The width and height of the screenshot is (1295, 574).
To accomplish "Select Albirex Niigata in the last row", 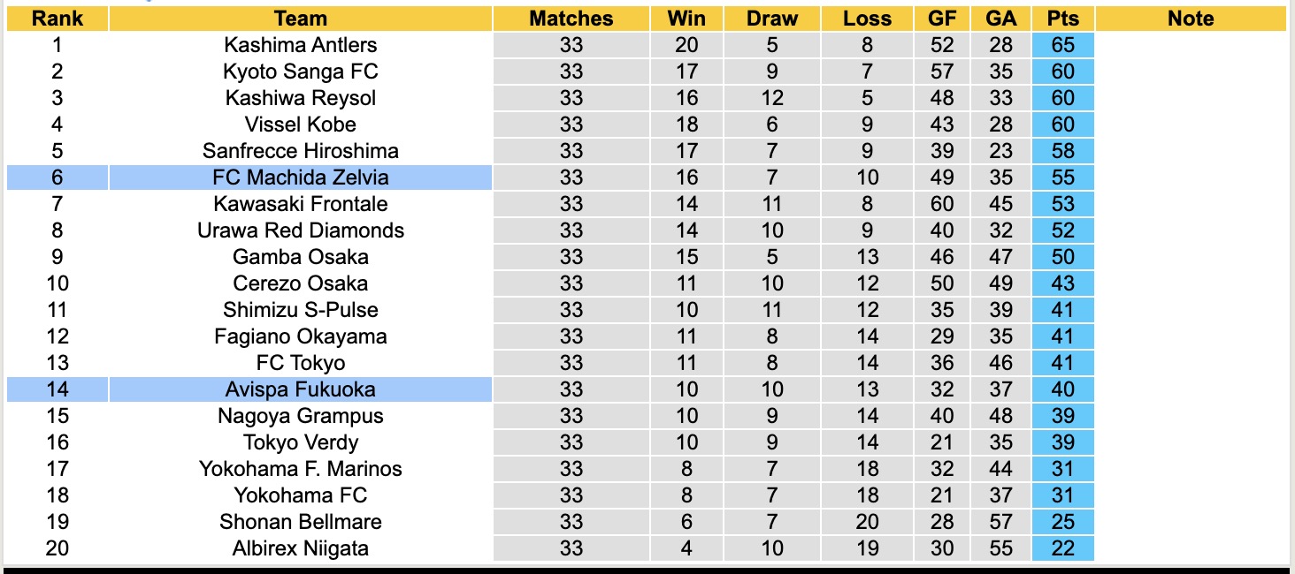I will 301,548.
